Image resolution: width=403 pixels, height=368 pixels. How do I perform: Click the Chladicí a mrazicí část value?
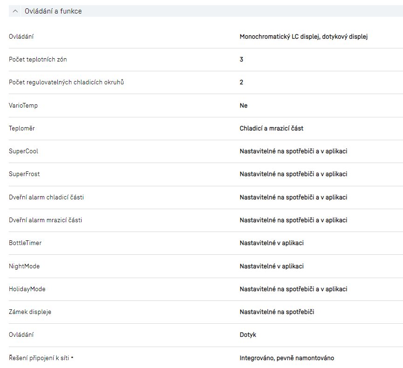tap(271, 128)
